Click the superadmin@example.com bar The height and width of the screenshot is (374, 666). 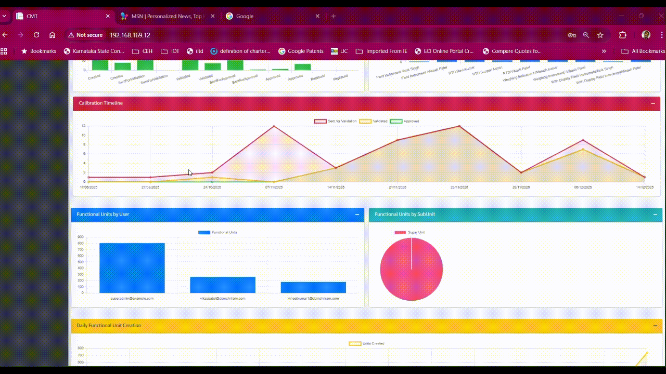click(132, 268)
